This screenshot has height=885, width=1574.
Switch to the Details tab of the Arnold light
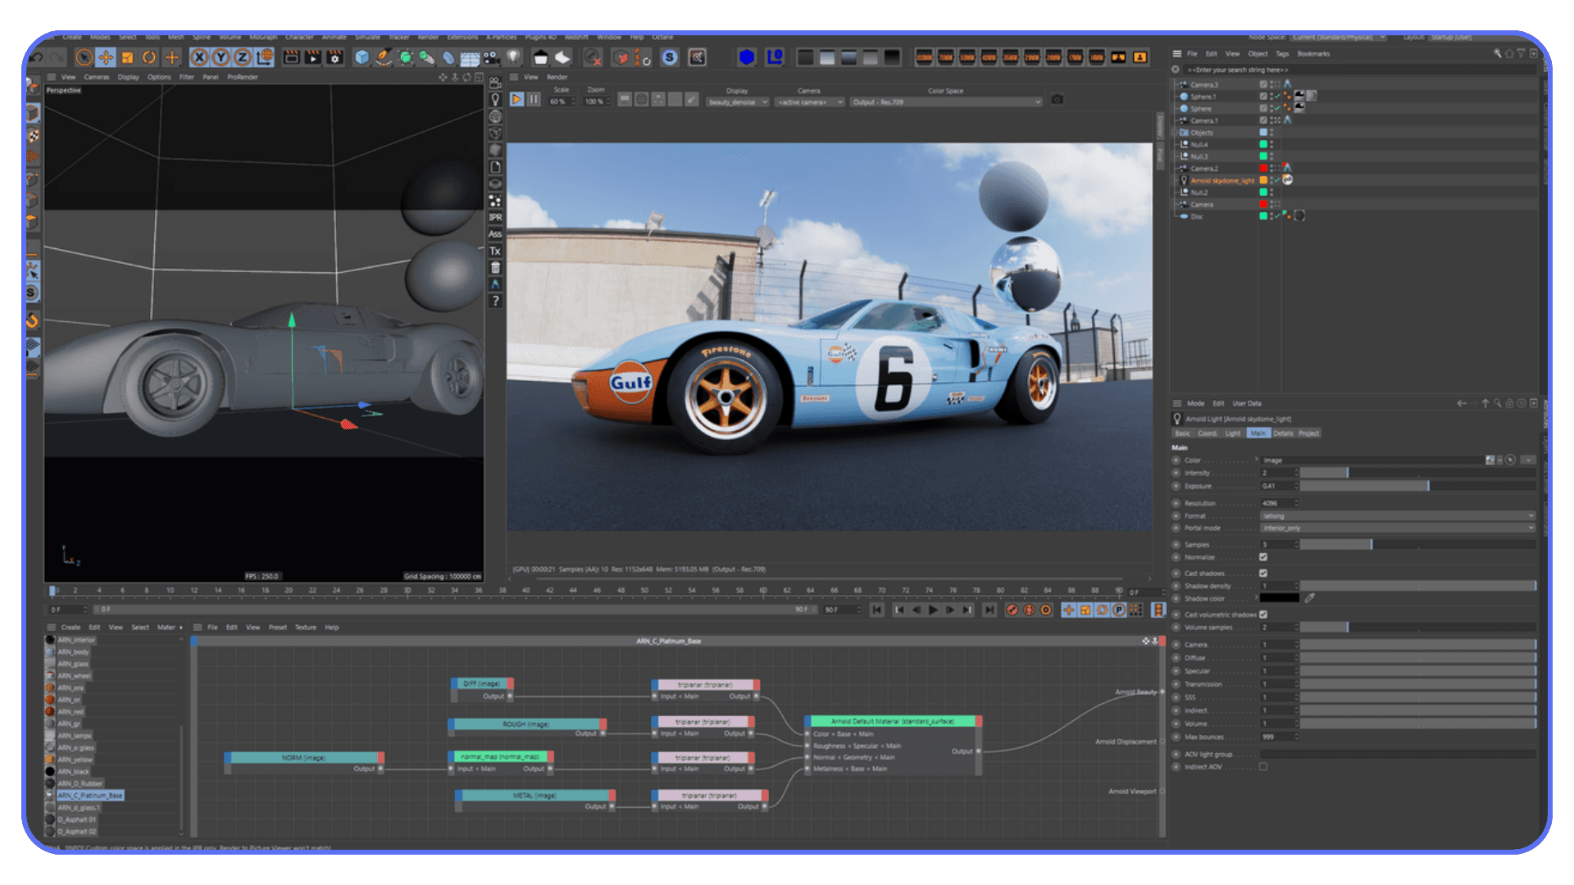pos(1283,433)
